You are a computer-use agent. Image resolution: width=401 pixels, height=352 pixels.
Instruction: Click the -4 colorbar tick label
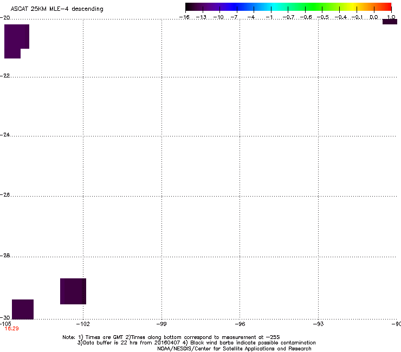[x=251, y=17]
